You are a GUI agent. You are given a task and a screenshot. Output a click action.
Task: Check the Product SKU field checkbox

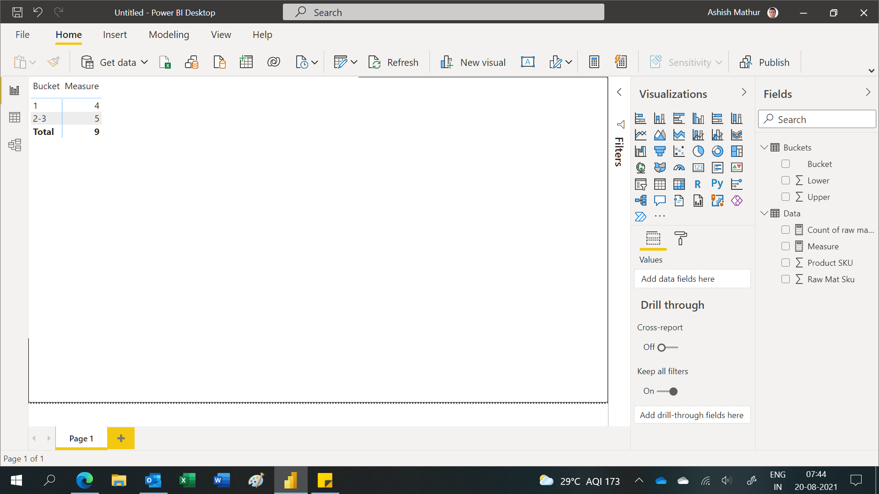click(786, 263)
